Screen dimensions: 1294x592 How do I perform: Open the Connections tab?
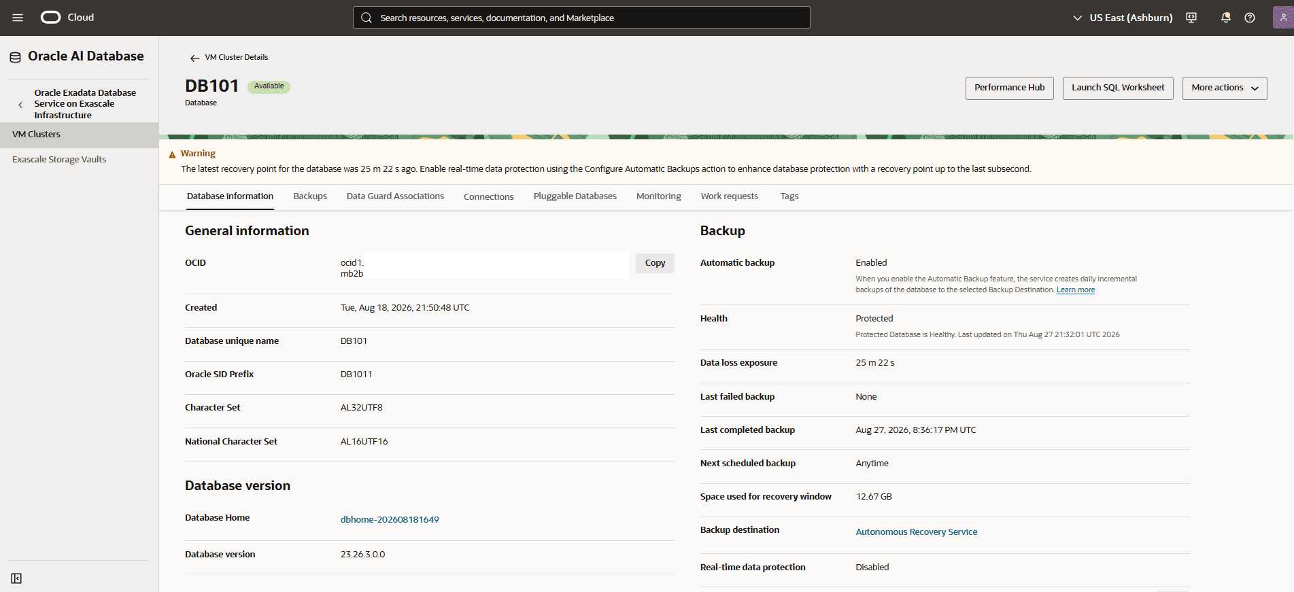pos(488,196)
